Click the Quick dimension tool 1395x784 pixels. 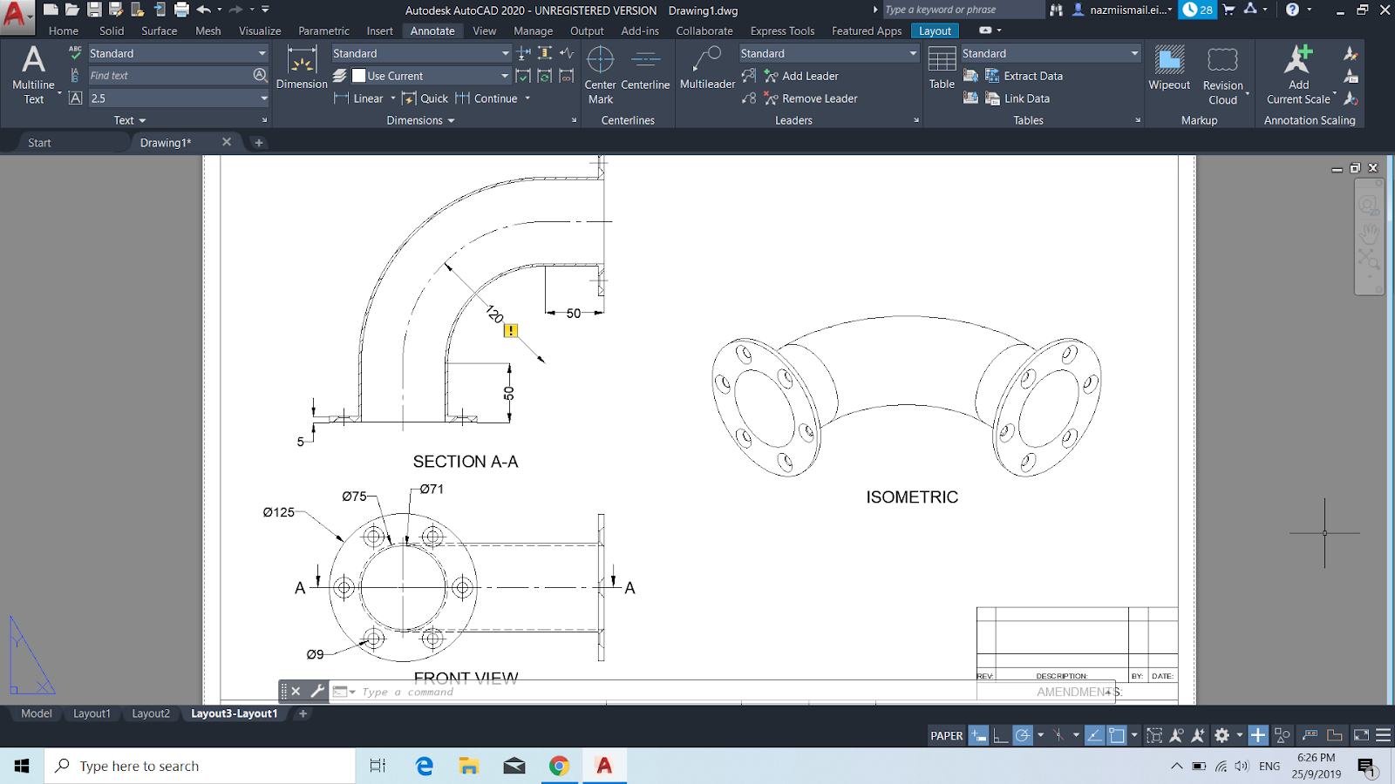pyautogui.click(x=425, y=98)
